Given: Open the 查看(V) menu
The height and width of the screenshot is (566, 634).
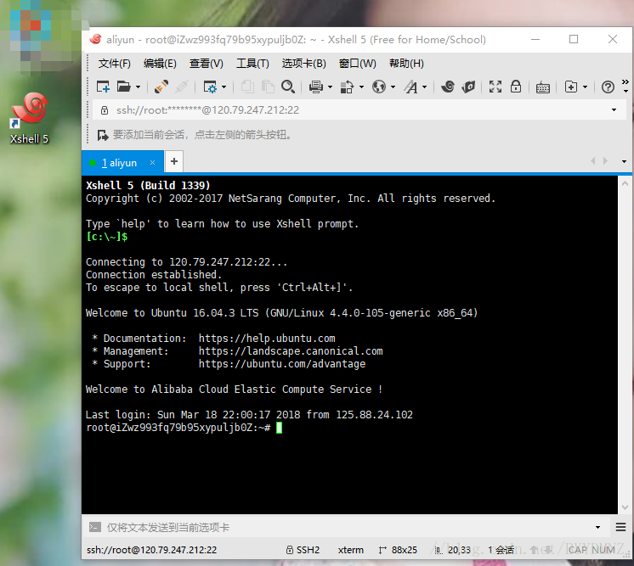Looking at the screenshot, I should click(x=207, y=64).
